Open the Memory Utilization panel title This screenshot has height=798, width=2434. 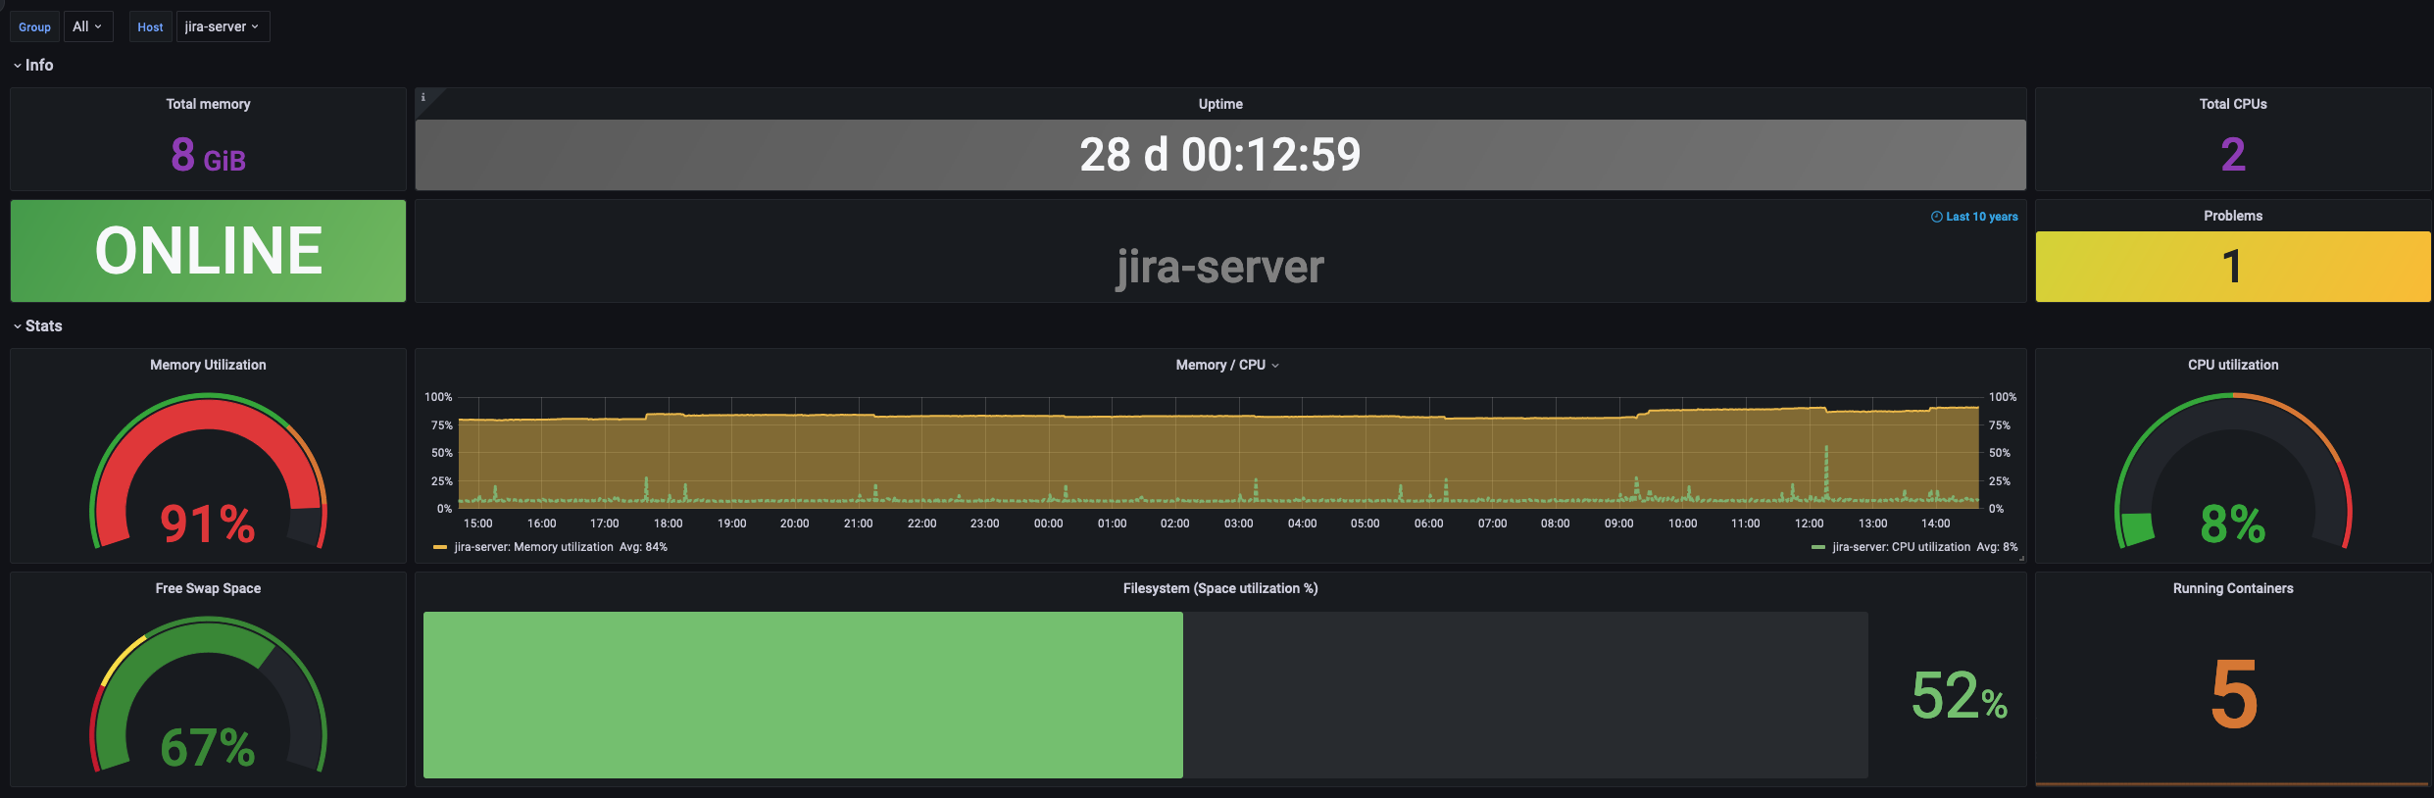(208, 365)
